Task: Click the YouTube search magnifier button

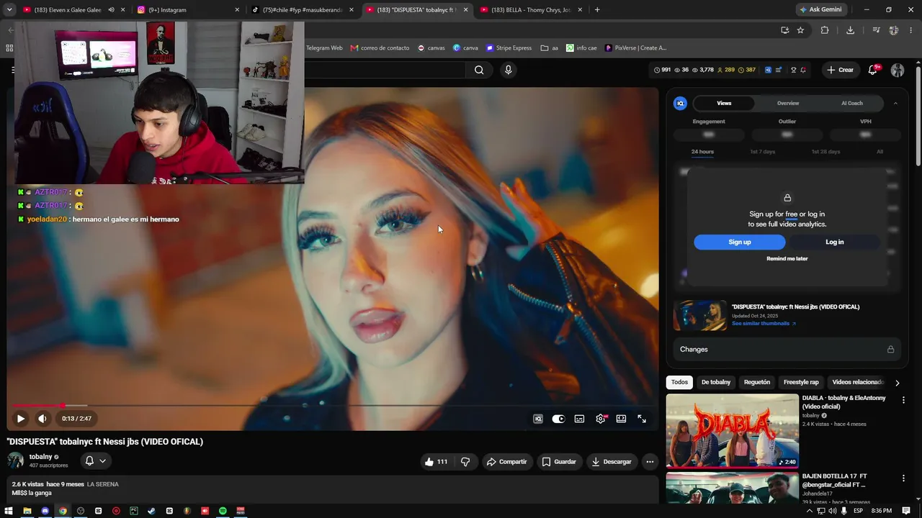Action: click(x=479, y=70)
